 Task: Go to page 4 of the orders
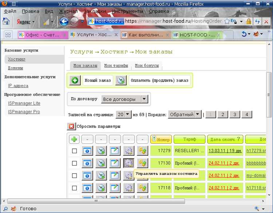pos(247,115)
